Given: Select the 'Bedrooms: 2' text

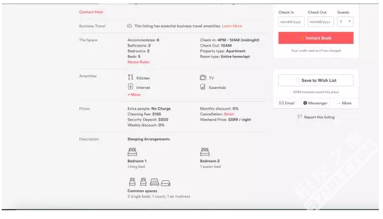Looking at the screenshot, I should [x=138, y=51].
